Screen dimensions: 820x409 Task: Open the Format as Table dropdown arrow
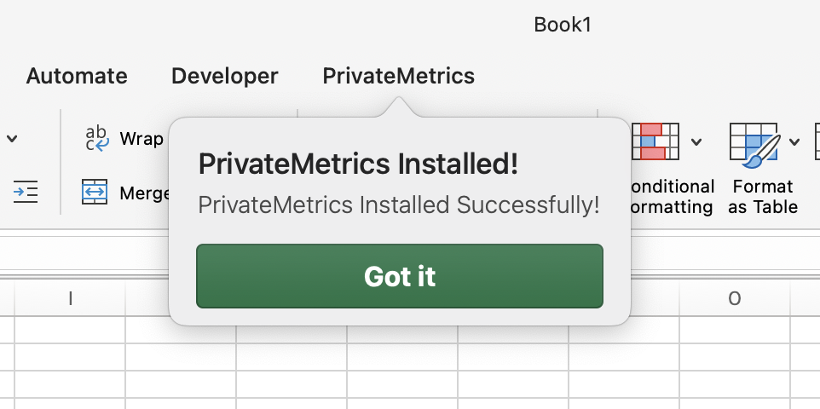click(x=794, y=141)
